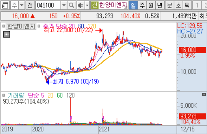Click the LC:129.56 indicator text
The width and height of the screenshot is (207, 134).
[x=190, y=26]
